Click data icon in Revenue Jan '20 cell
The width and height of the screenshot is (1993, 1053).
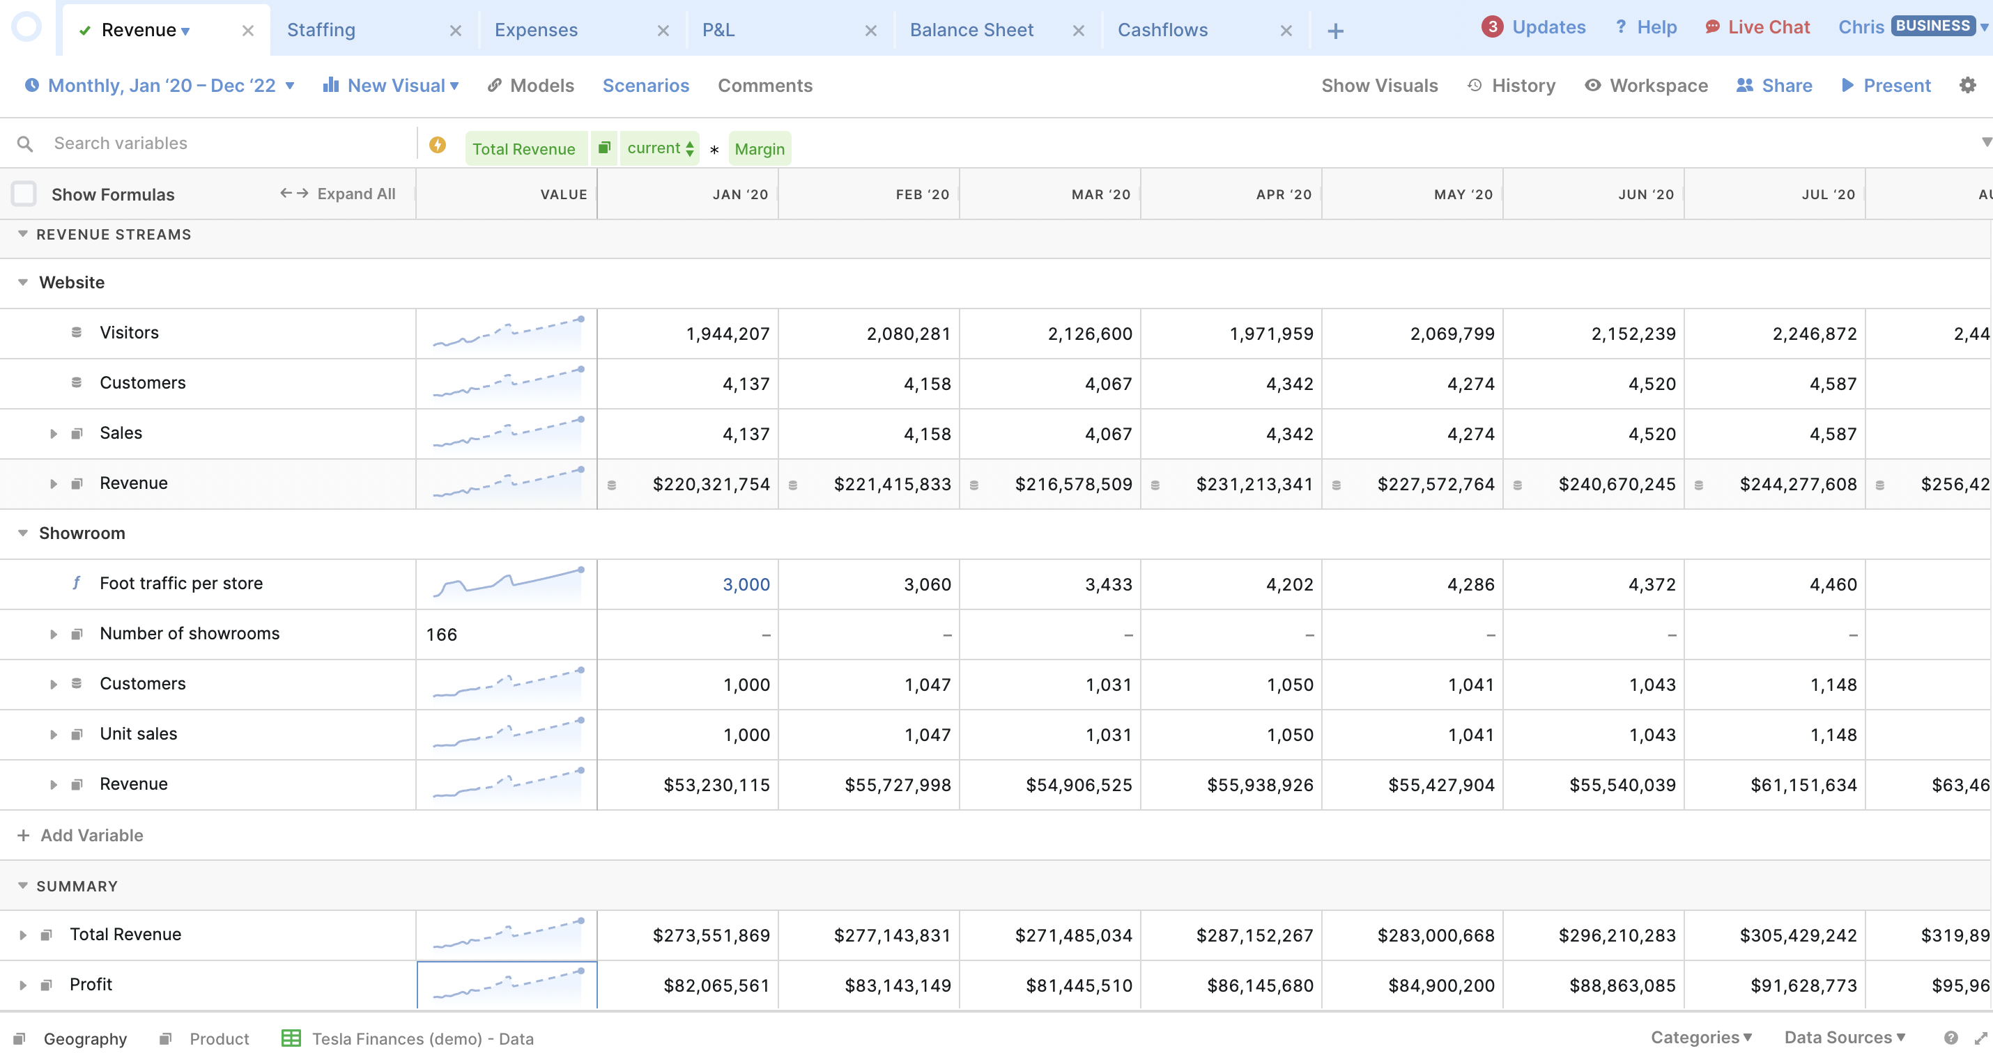click(611, 485)
